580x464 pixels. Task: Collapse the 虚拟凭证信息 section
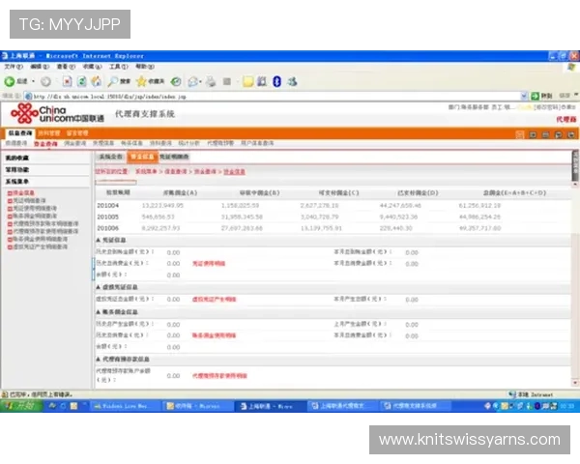[x=98, y=287]
